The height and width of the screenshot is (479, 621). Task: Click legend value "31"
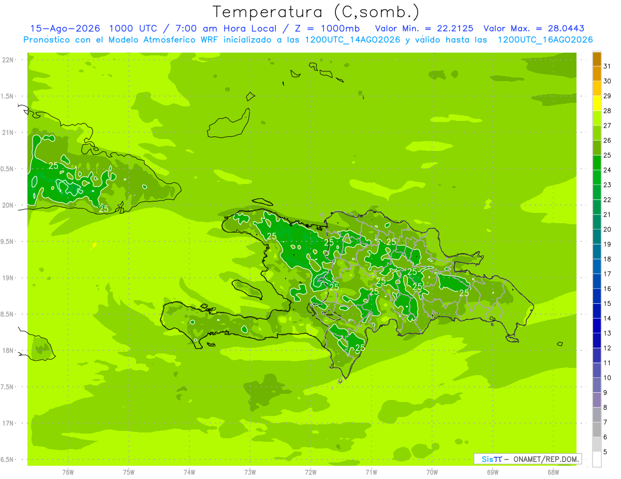(607, 66)
